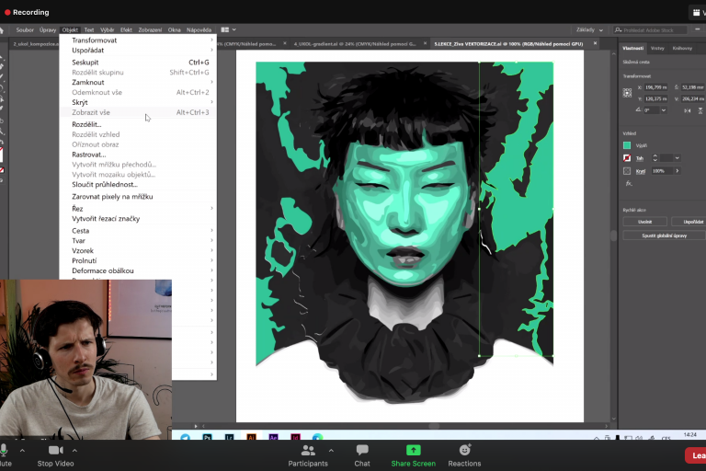Viewport: 706px width, 471px height.
Task: Choose Seskupit from the Objekt menu
Action: tap(85, 63)
